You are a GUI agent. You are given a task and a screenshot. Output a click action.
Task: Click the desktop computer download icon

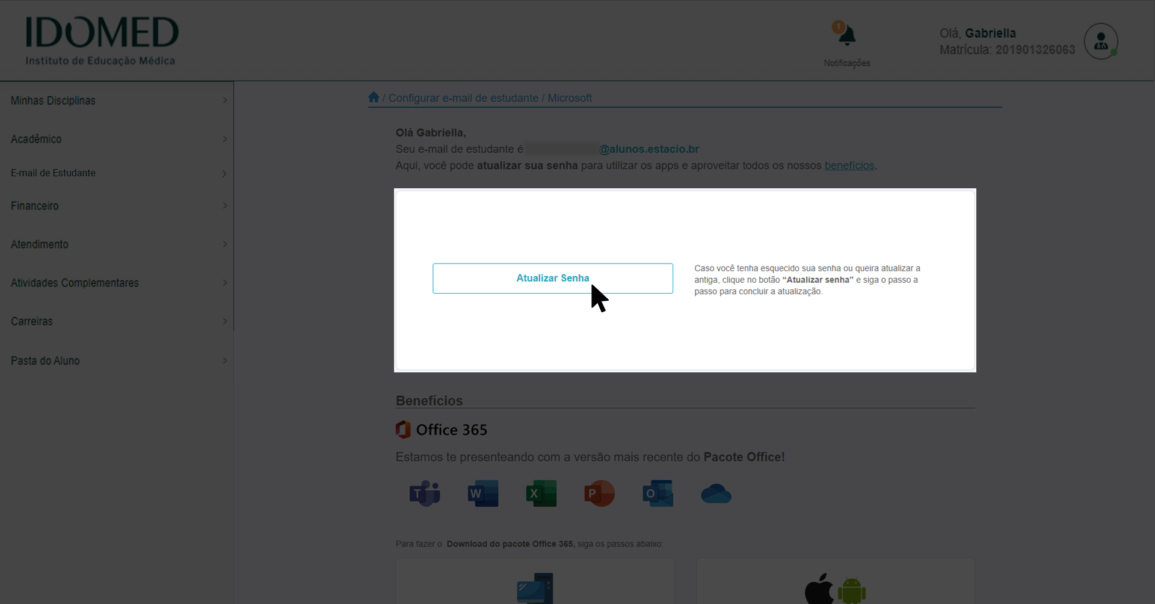tap(535, 588)
